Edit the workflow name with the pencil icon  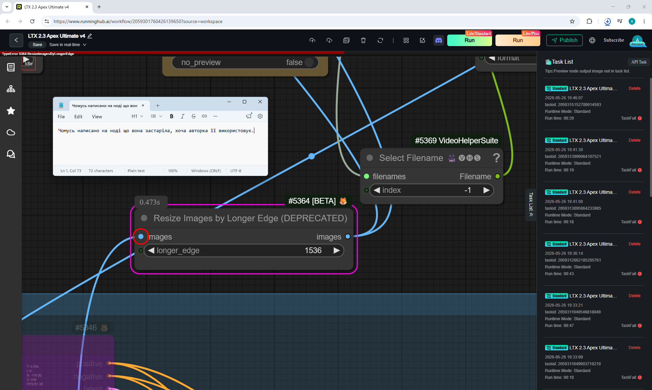coord(90,36)
